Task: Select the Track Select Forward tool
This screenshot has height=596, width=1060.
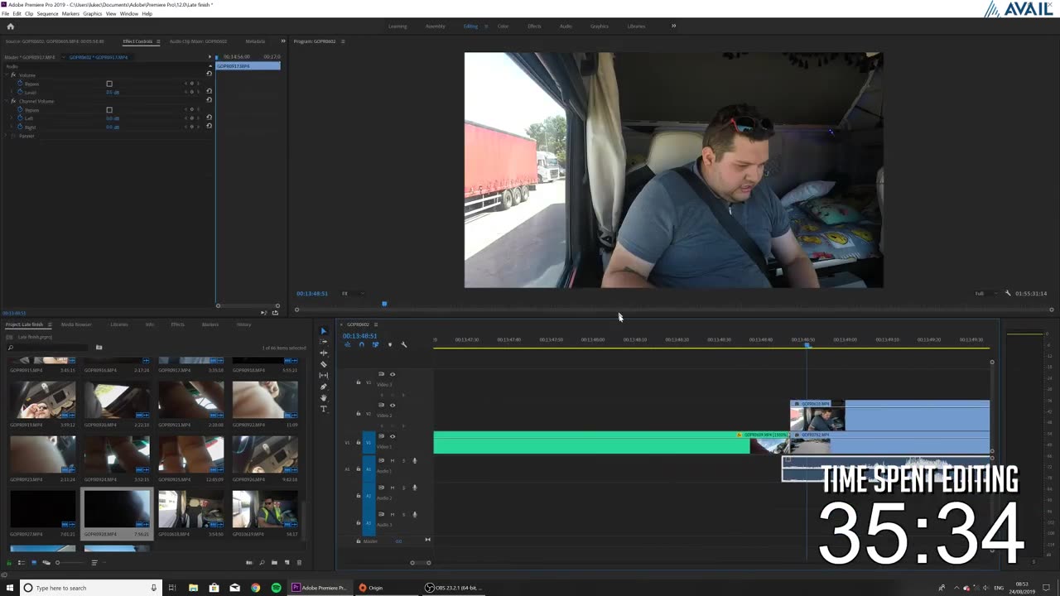Action: click(324, 342)
